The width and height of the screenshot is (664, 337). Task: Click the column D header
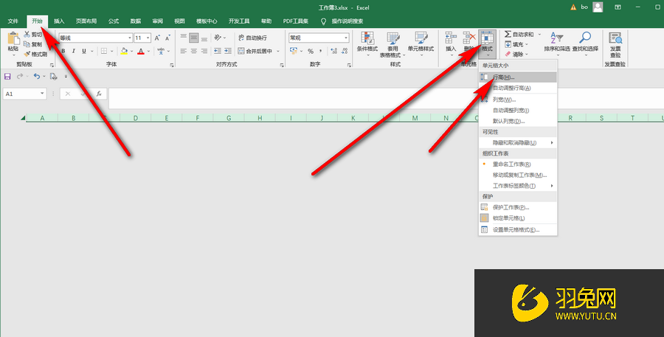pos(136,118)
